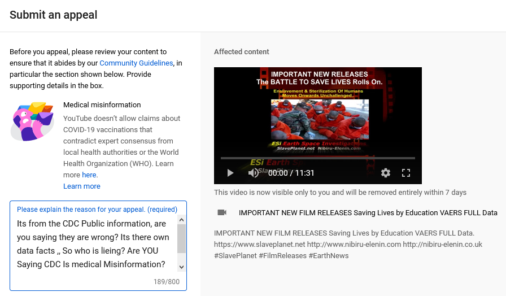Click the '00:00 / 11:31' time display
The width and height of the screenshot is (506, 296).
click(291, 173)
